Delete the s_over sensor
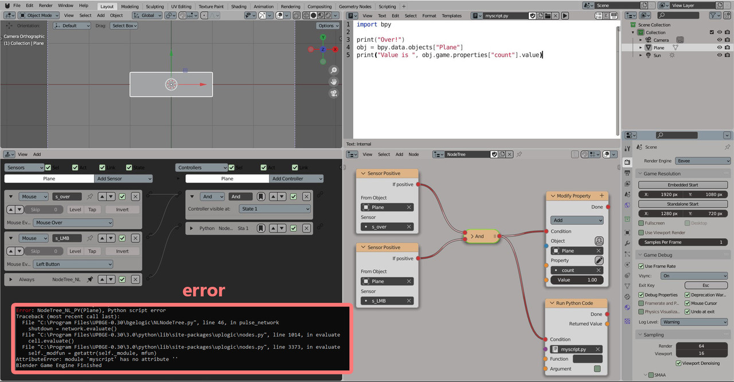This screenshot has width=734, height=382. click(x=135, y=196)
